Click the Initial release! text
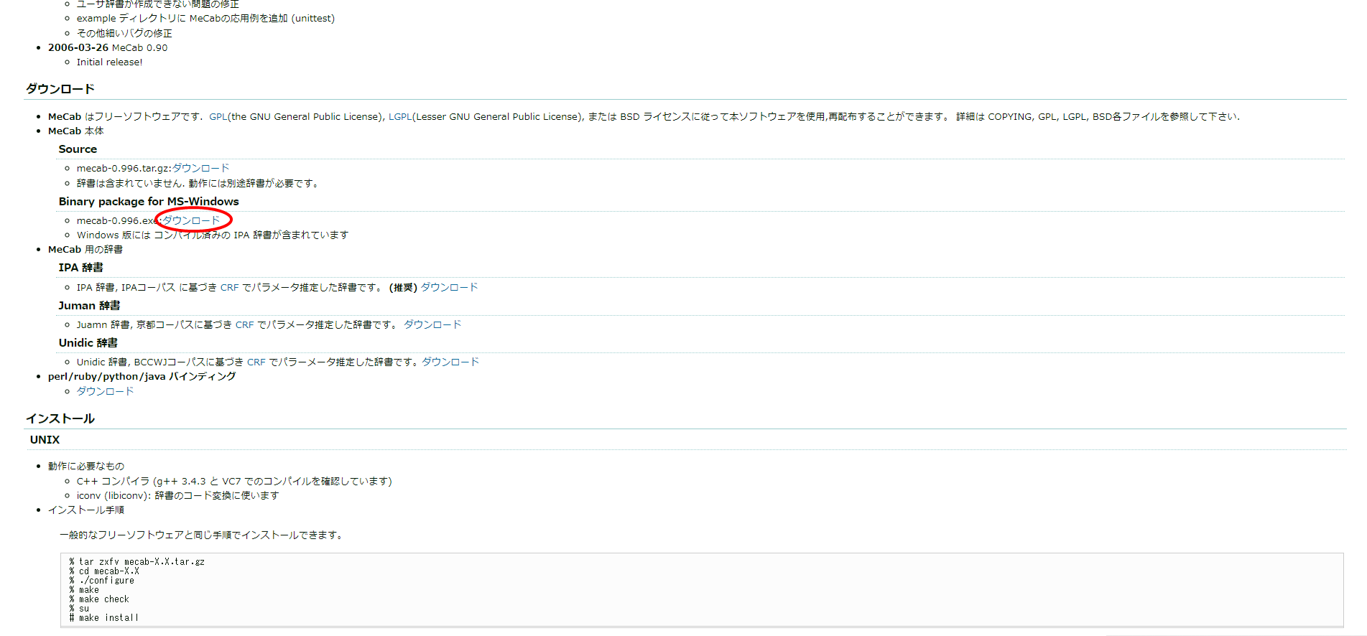Viewport: 1367px width, 636px height. point(109,62)
